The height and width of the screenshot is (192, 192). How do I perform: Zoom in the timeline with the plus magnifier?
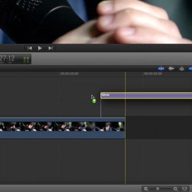(175, 189)
